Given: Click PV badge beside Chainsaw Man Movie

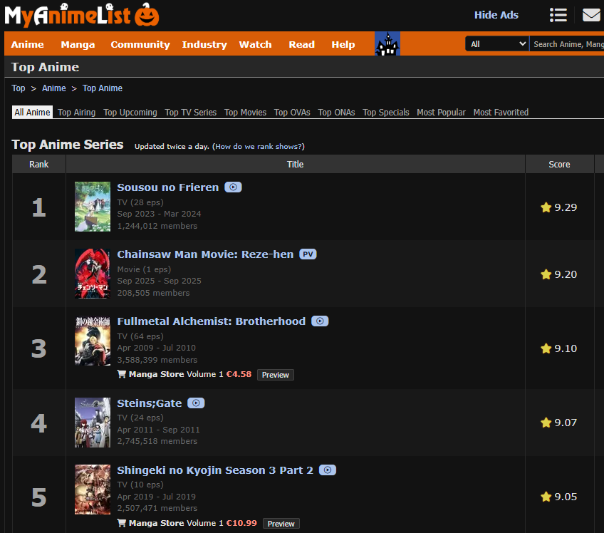Looking at the screenshot, I should tap(308, 254).
